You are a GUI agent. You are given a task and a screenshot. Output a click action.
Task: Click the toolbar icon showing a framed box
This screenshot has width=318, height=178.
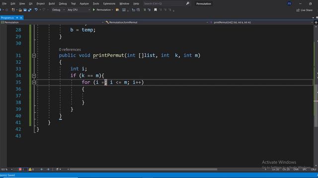click(124, 10)
